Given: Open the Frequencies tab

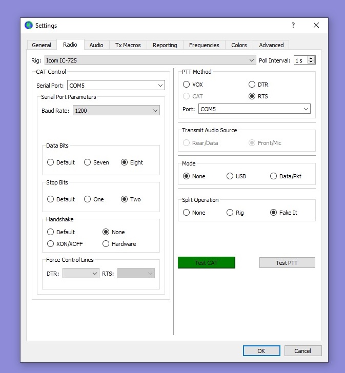Looking at the screenshot, I should click(204, 45).
